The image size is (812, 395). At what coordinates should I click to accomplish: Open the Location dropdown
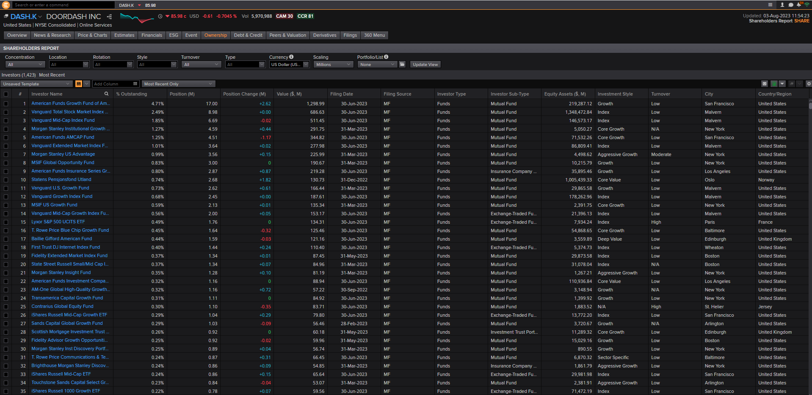coord(69,64)
